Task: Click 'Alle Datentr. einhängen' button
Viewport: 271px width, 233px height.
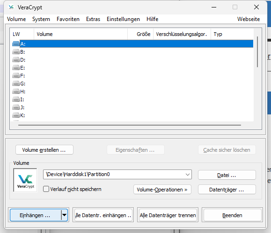Action: click(103, 215)
